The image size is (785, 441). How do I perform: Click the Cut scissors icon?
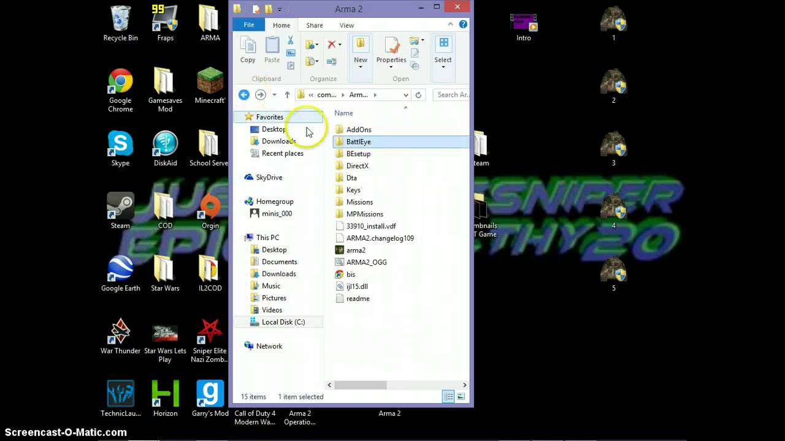click(x=291, y=40)
